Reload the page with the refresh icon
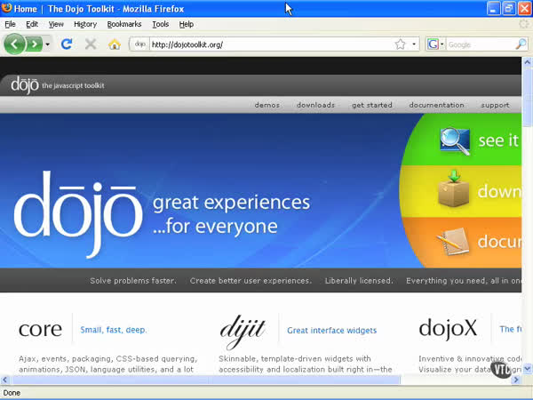 (x=67, y=44)
